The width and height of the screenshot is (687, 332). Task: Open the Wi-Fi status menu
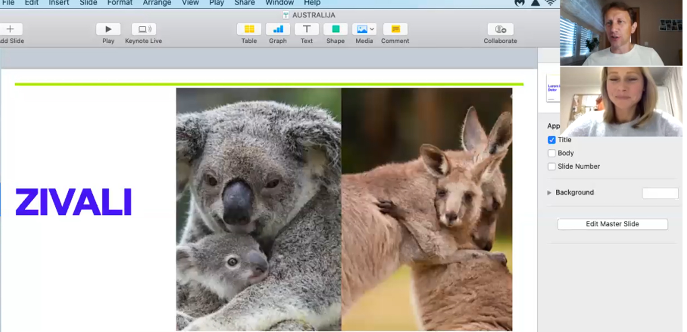pyautogui.click(x=550, y=3)
